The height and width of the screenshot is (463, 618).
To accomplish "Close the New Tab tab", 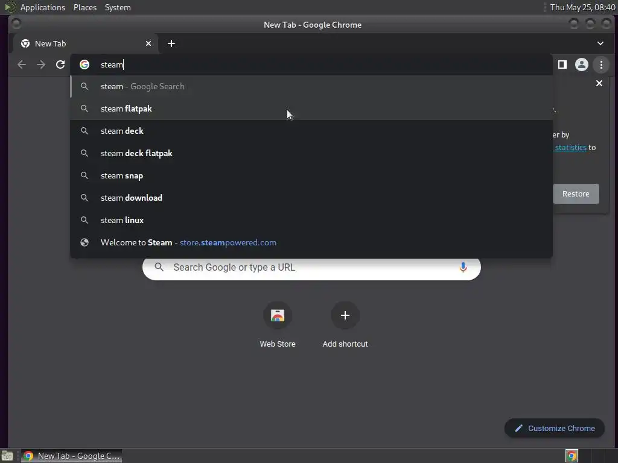I will (148, 43).
